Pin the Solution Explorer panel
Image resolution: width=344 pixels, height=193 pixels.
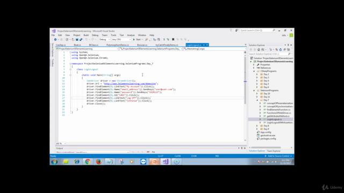(288, 45)
